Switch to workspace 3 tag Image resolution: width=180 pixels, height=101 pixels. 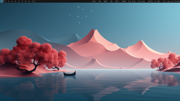coord(8,1)
